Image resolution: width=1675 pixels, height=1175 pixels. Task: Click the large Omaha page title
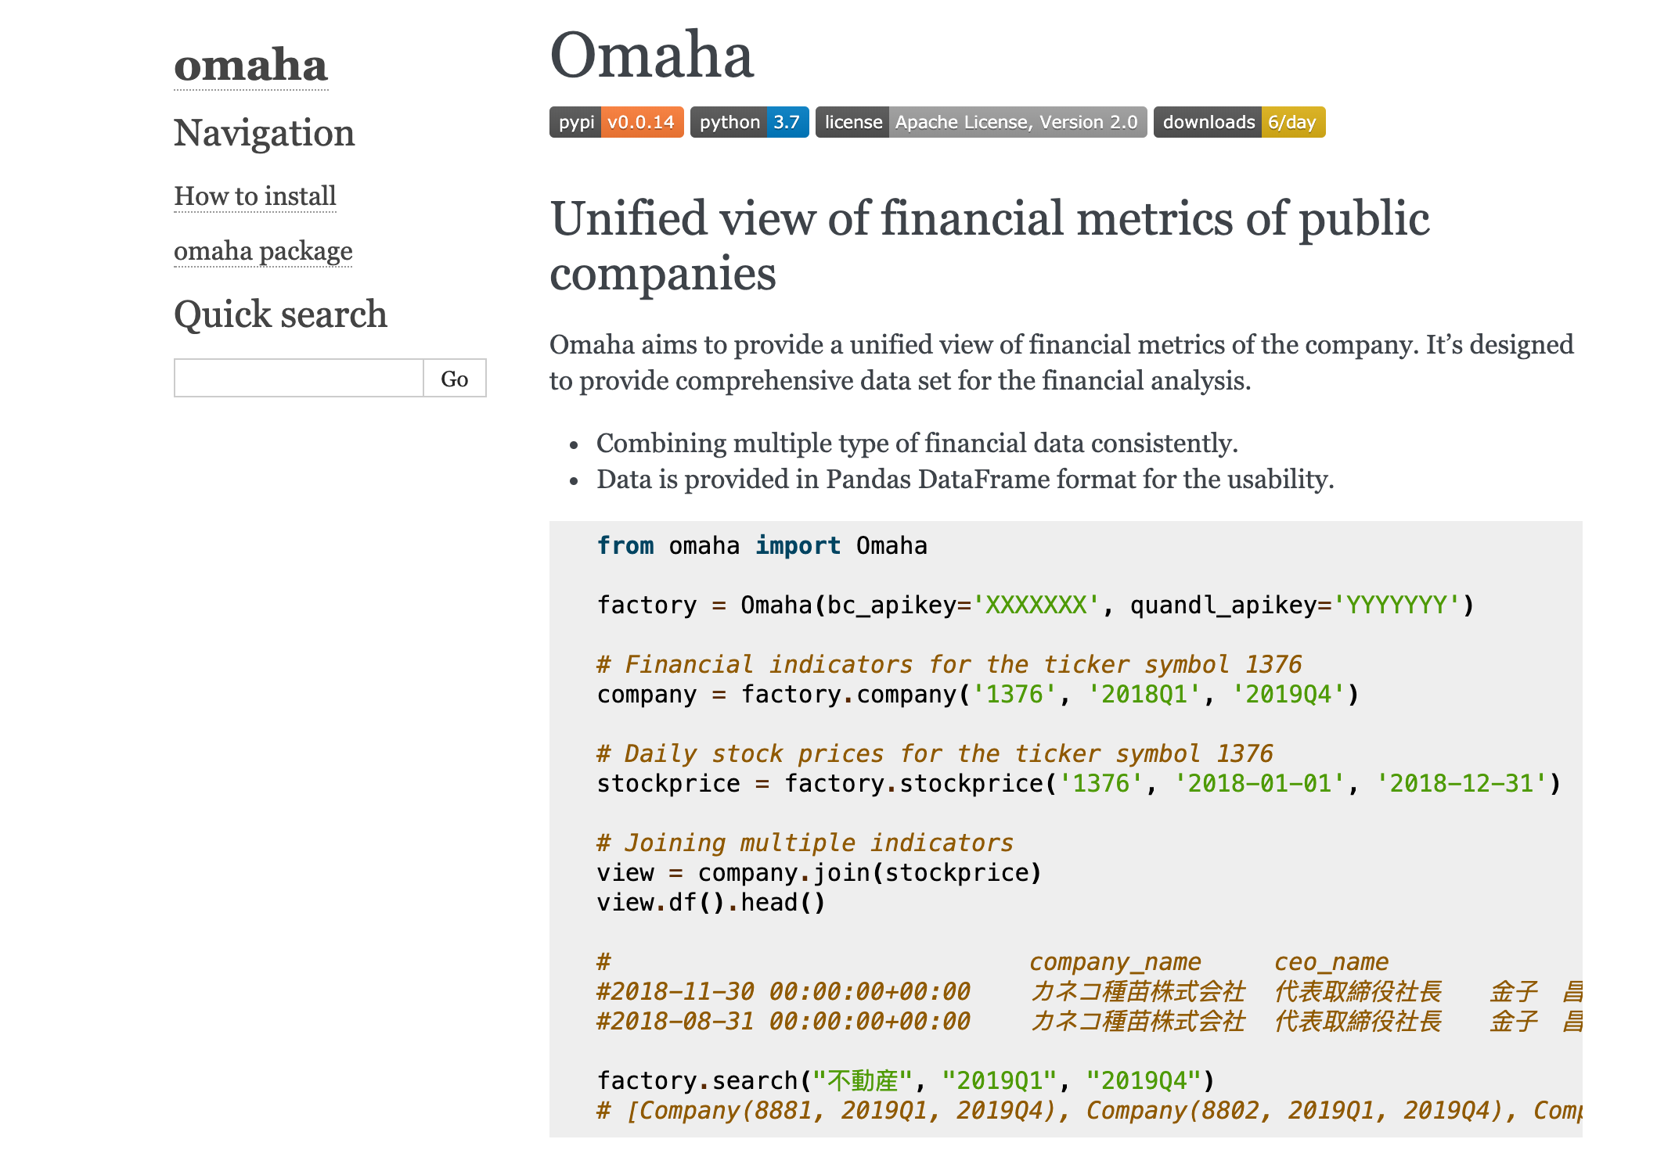(x=651, y=56)
